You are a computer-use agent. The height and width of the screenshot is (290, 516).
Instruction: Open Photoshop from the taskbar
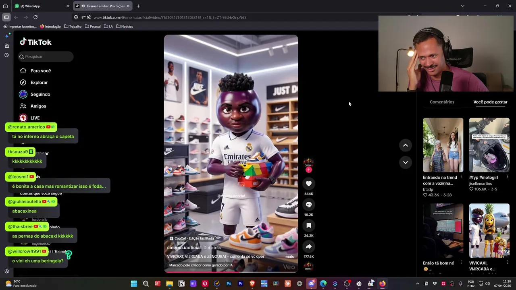point(229,284)
